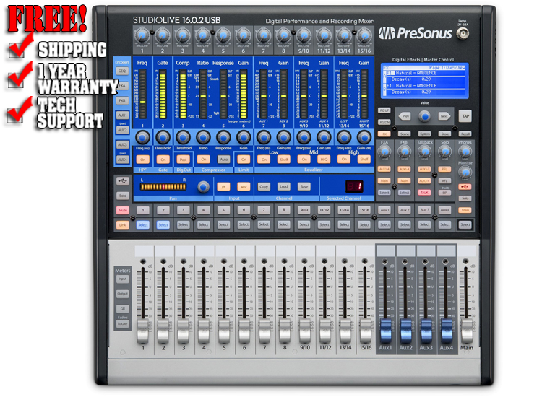Click the Selected Channel number display
542x397 pixels.
(354, 186)
